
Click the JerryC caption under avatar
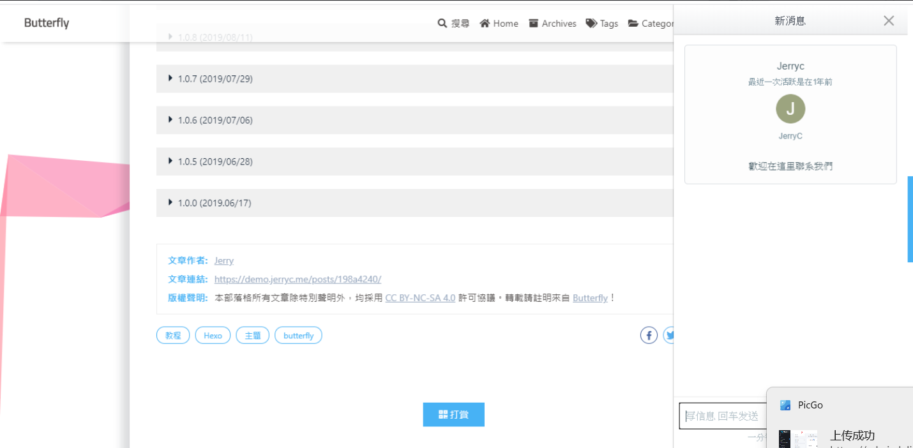click(x=790, y=136)
